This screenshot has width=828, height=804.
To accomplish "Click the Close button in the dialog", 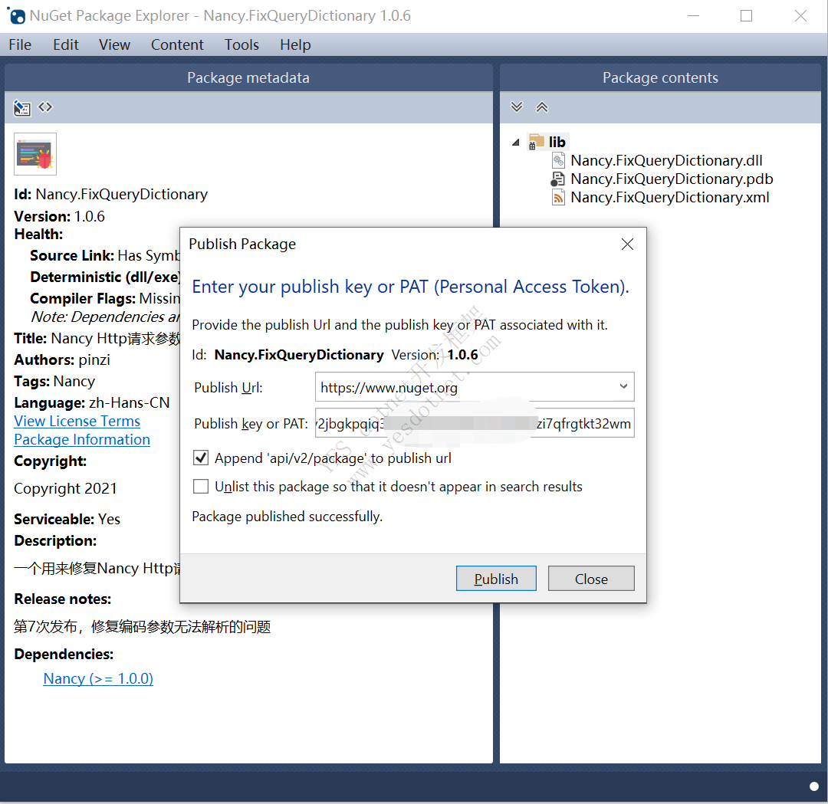I will pyautogui.click(x=591, y=579).
